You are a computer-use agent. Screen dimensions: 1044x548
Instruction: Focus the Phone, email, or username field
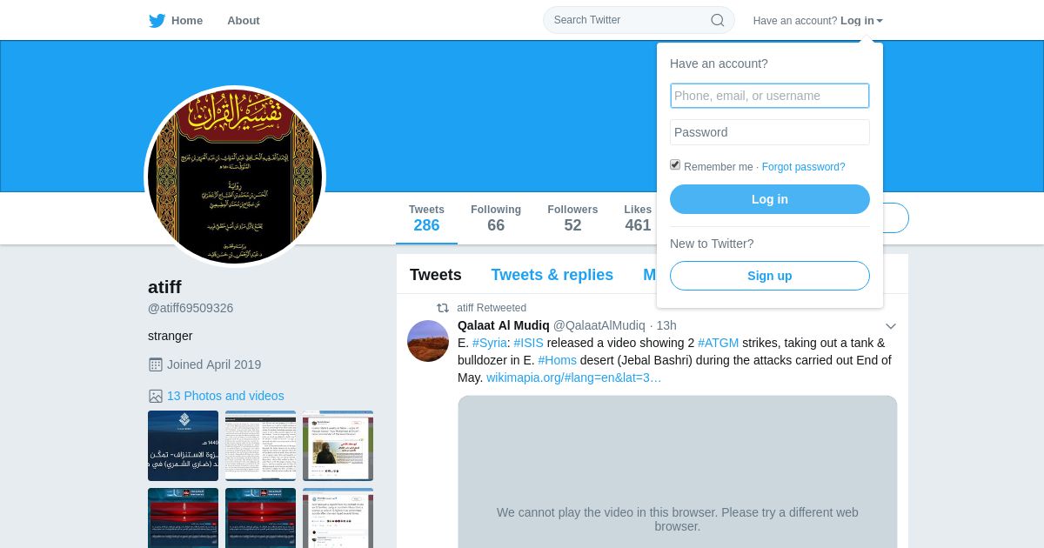(770, 96)
